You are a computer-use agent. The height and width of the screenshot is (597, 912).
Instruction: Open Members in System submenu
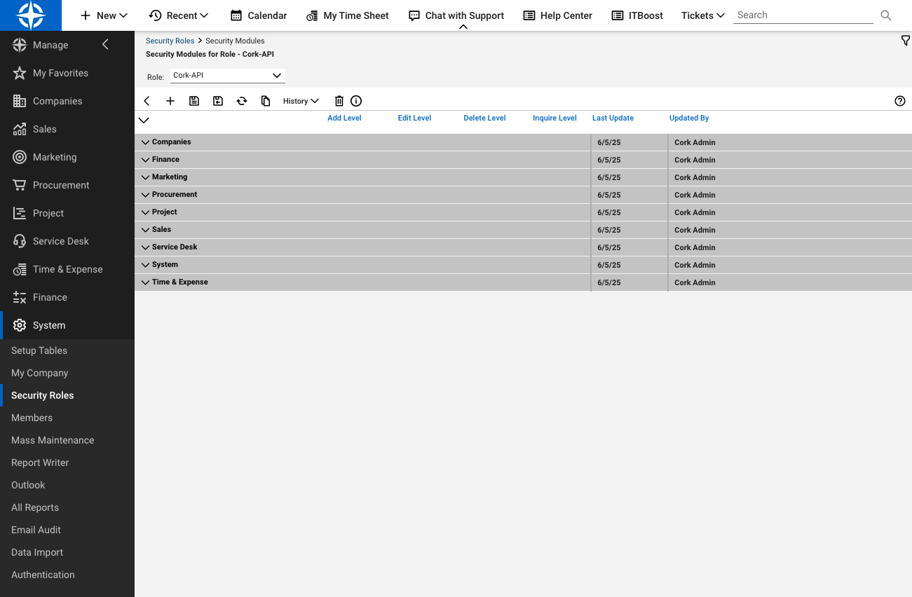[32, 418]
